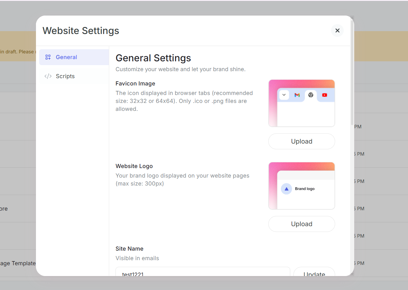Click the General grid icon in sidebar
This screenshot has width=408, height=290.
(x=48, y=57)
